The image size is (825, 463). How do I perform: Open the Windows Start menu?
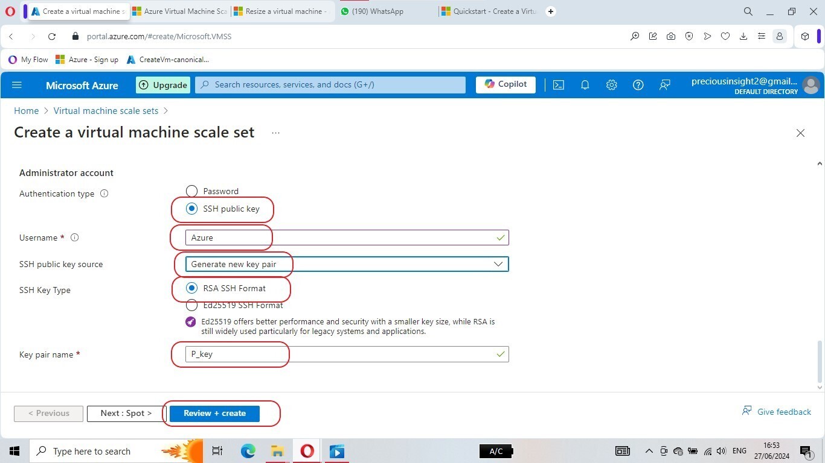point(14,451)
